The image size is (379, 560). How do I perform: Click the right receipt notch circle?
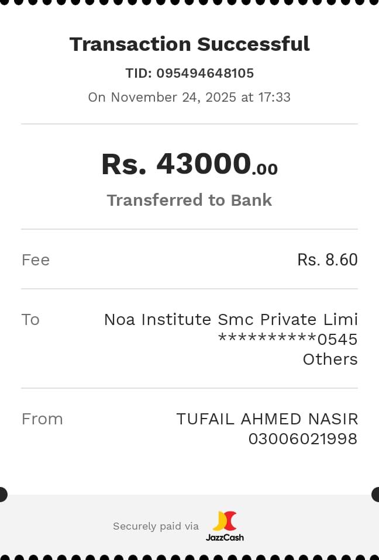click(377, 495)
